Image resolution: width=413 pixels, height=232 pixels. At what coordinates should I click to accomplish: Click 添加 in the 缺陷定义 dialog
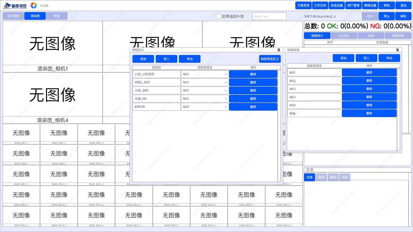pyautogui.click(x=143, y=59)
